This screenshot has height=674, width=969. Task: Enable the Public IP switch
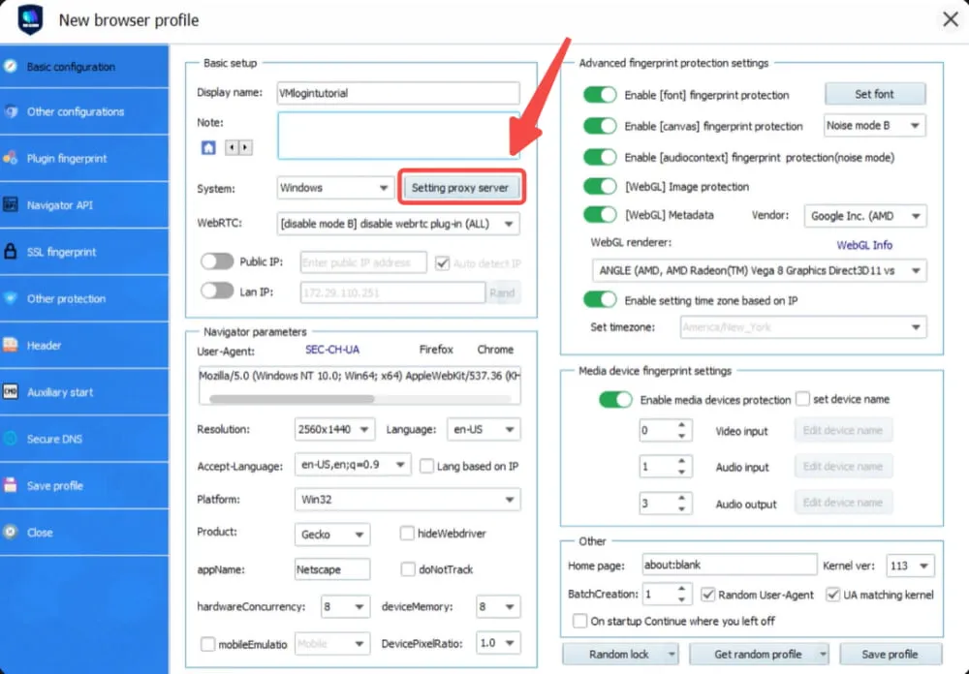tap(217, 261)
